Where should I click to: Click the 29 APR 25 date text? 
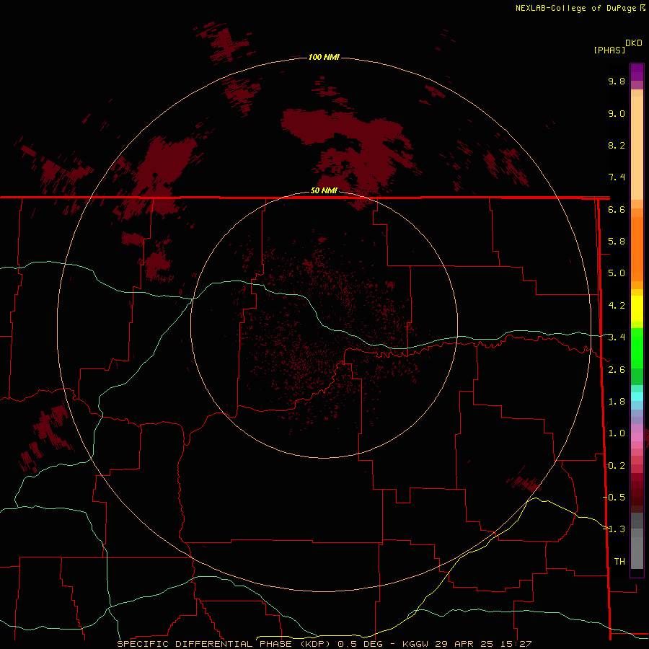462,644
